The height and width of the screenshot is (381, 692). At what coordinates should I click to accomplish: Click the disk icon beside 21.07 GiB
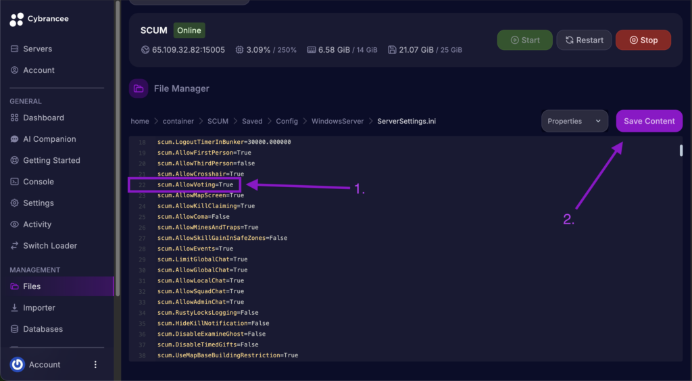[392, 50]
